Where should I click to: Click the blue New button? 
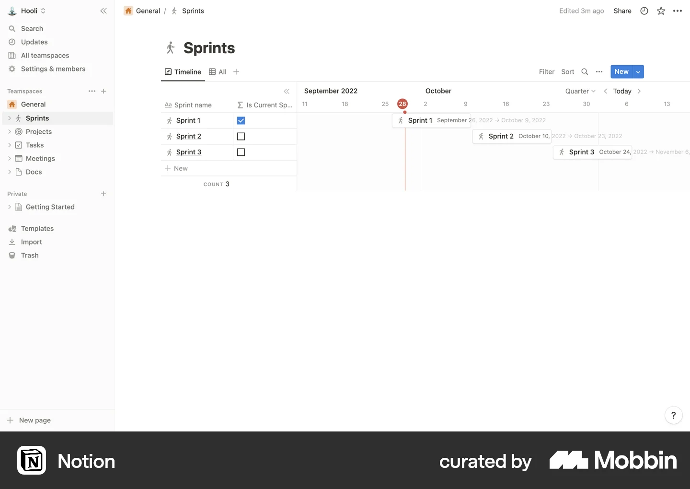621,71
